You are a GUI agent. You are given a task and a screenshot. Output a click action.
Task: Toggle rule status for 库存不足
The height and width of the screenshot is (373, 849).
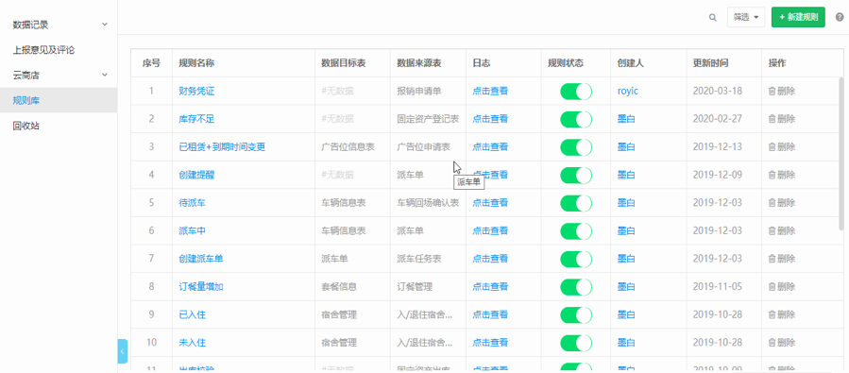576,119
